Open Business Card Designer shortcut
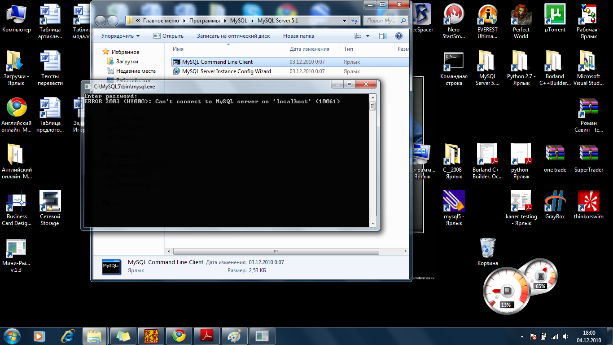The width and height of the screenshot is (613, 345). pos(17,208)
